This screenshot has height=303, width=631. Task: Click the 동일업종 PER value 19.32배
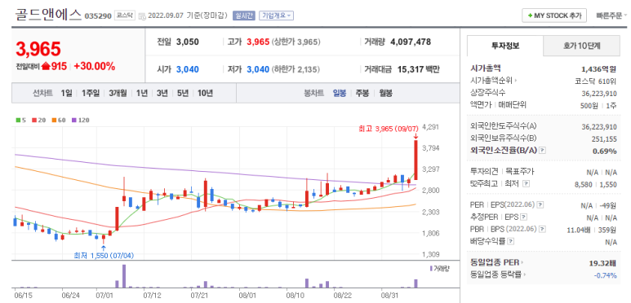(602, 263)
